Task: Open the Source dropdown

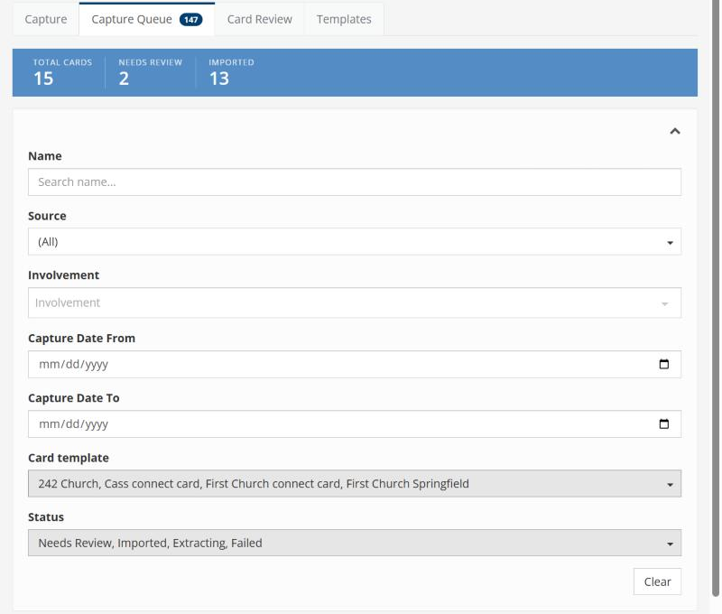Action: coord(355,242)
